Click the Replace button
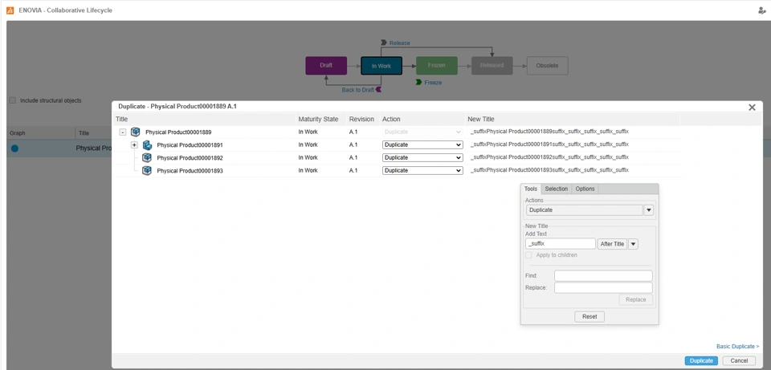Screen dimensions: 771x370 click(x=636, y=299)
